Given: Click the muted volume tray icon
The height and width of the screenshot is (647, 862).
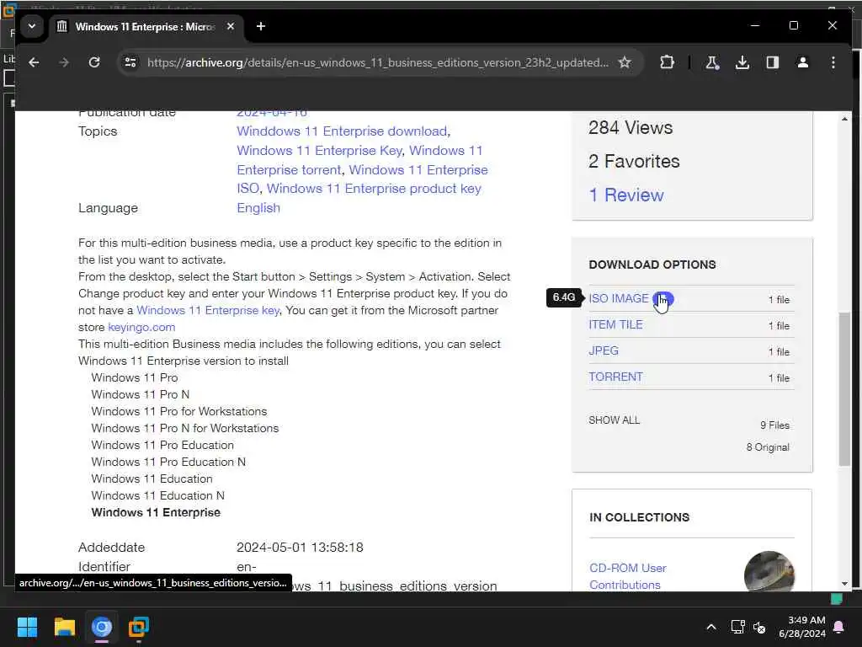Looking at the screenshot, I should click(760, 627).
